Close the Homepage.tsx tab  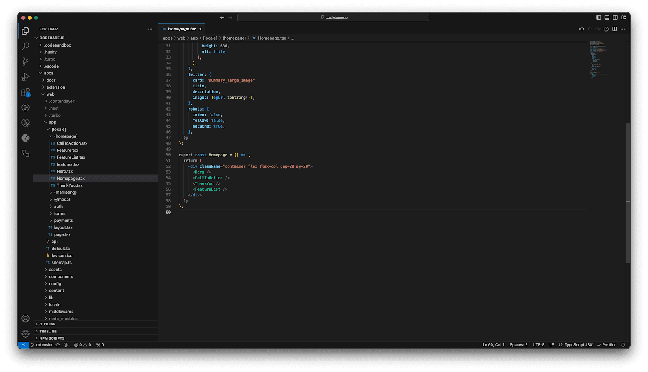coord(200,29)
